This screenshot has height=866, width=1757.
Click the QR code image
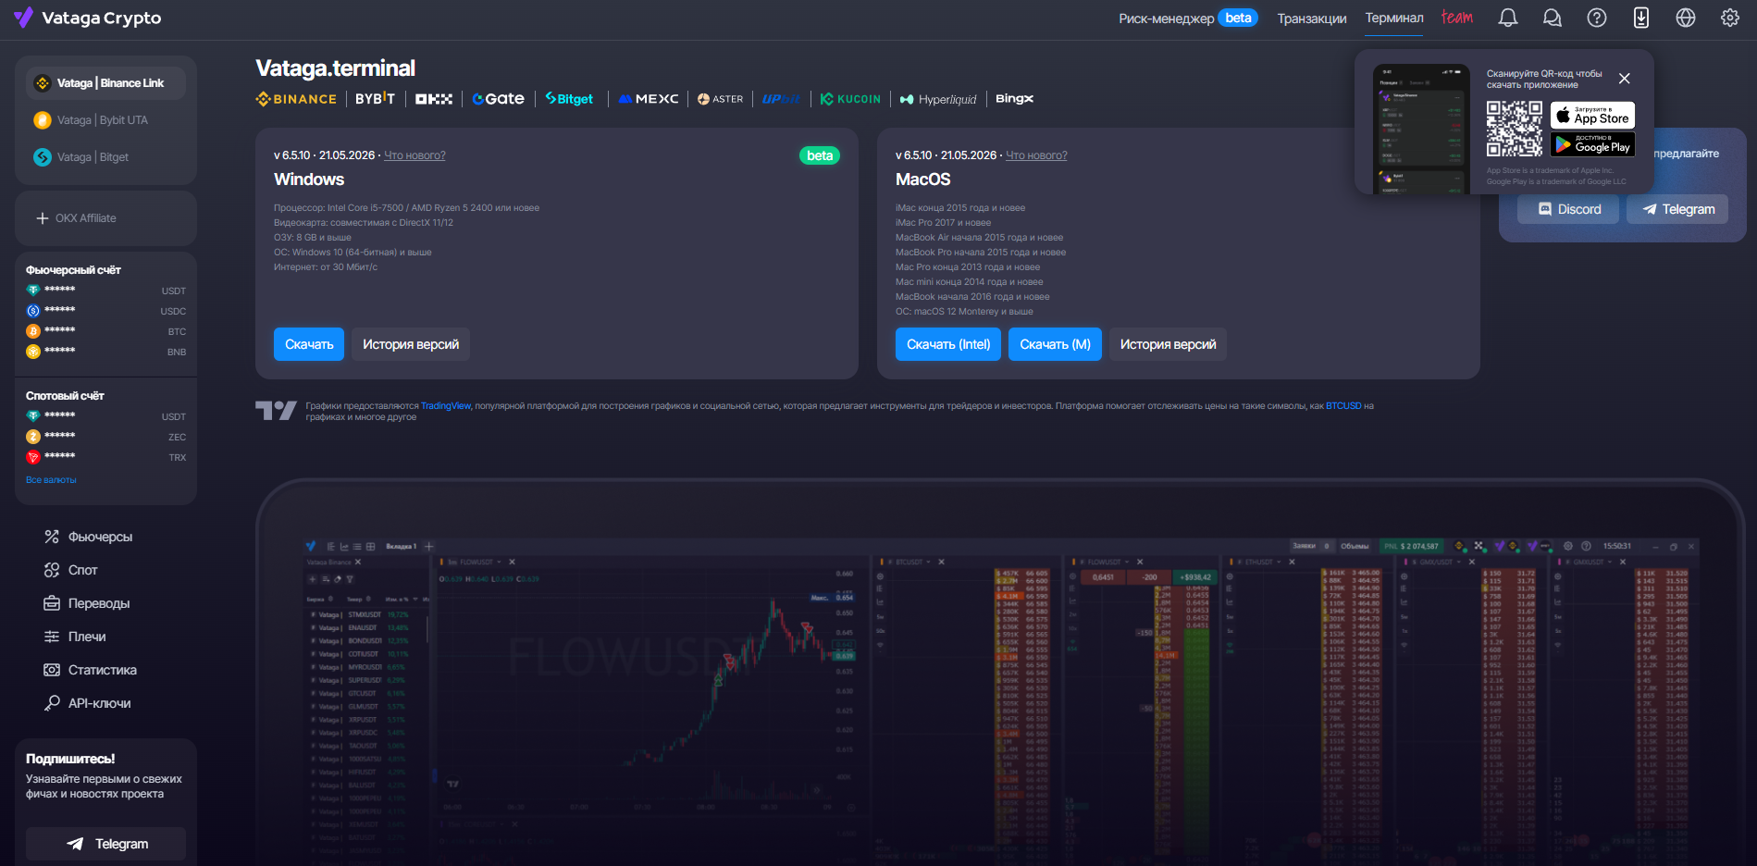(1515, 129)
